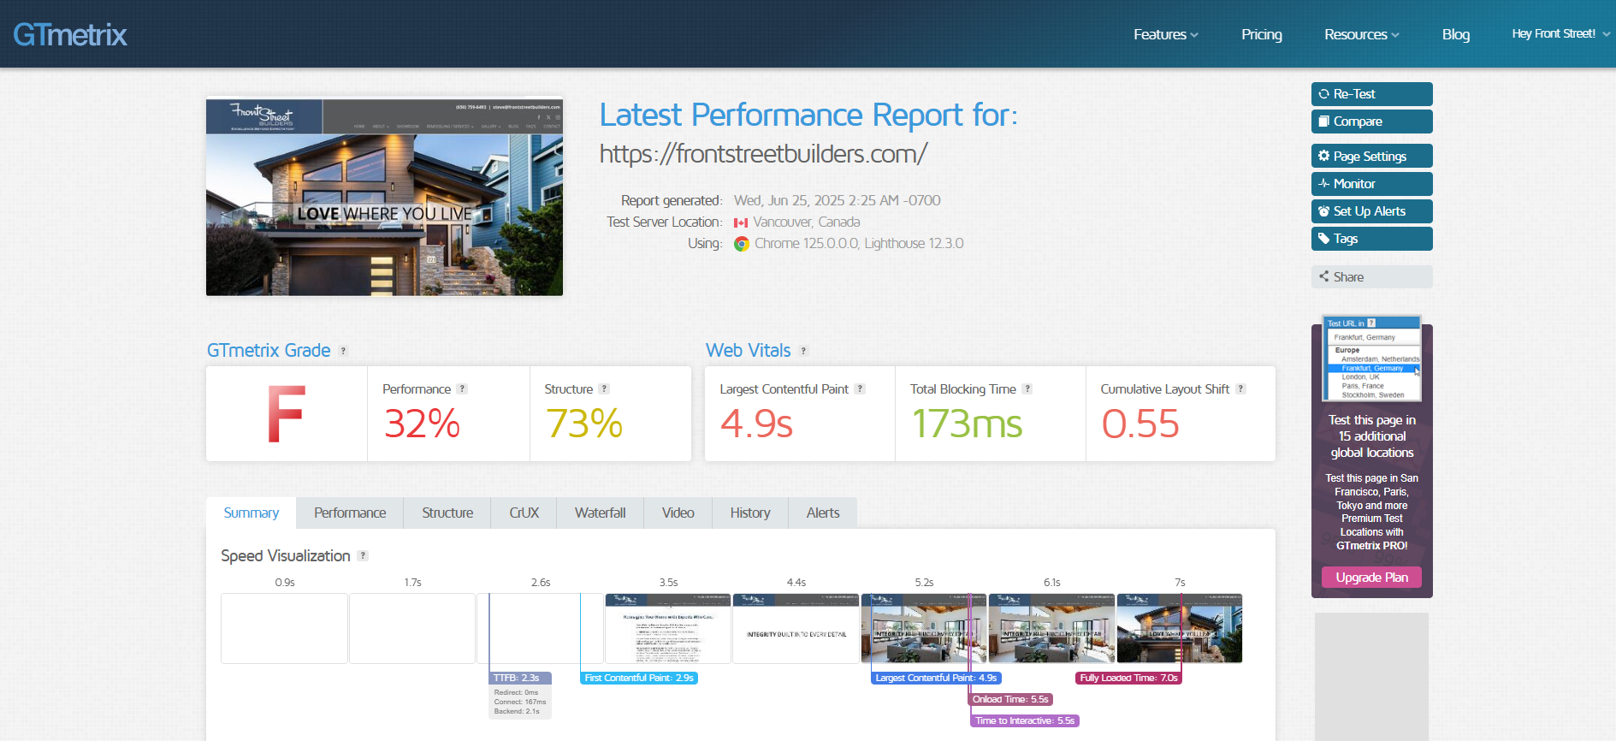Click the Re-Test button
Image resolution: width=1616 pixels, height=741 pixels.
pyautogui.click(x=1371, y=94)
